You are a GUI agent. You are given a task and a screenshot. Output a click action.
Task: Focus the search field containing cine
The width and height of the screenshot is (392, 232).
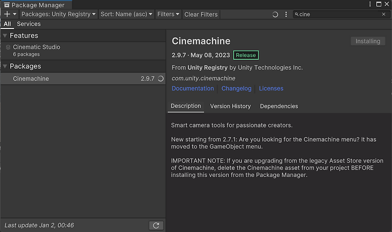[342, 15]
